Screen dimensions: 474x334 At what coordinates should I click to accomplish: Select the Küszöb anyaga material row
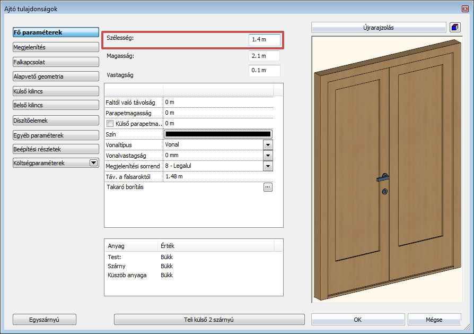[194, 275]
